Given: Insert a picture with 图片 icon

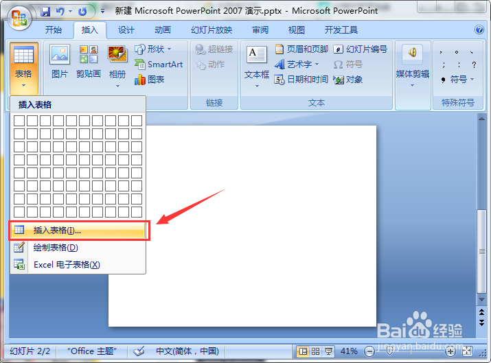Looking at the screenshot, I should click(60, 61).
